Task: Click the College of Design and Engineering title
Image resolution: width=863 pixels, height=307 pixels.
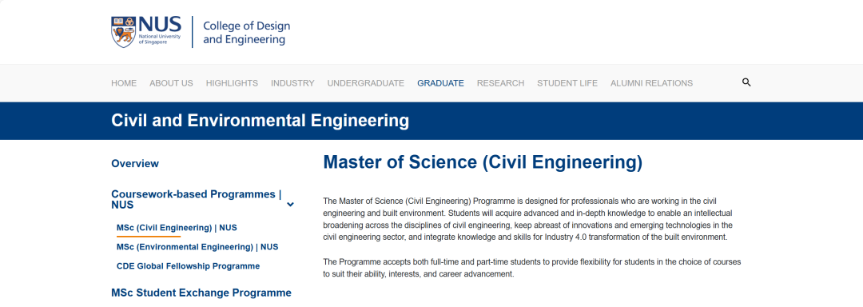Action: click(246, 33)
